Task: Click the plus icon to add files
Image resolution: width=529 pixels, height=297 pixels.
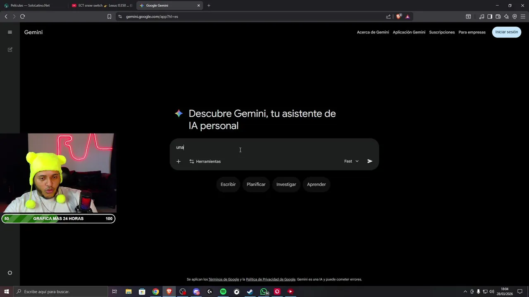Action: (x=179, y=161)
